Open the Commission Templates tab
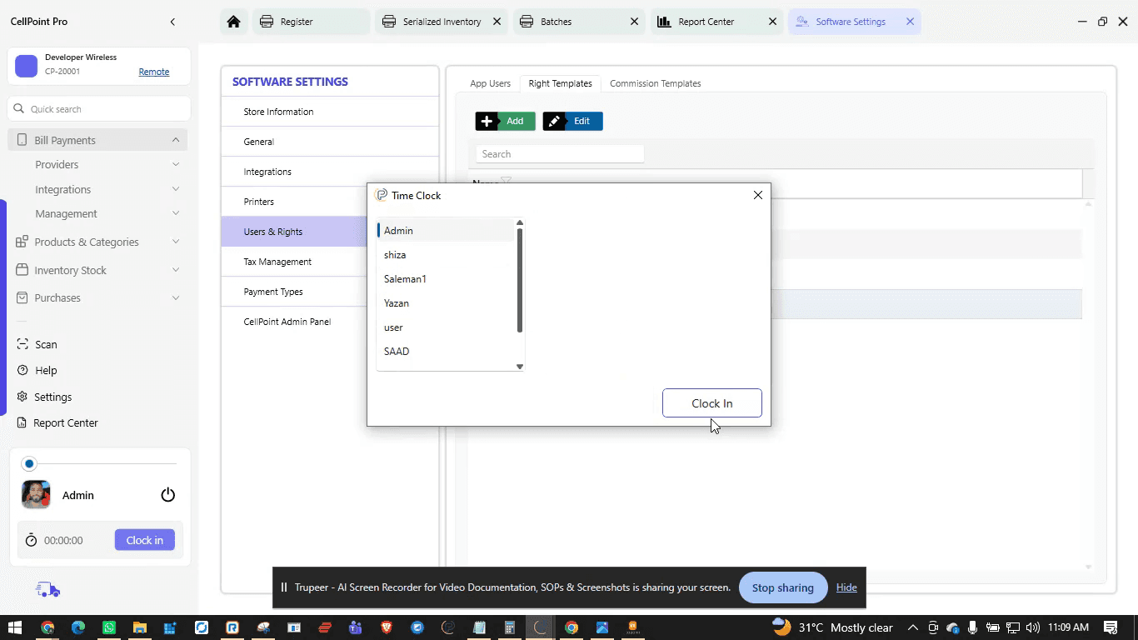Image resolution: width=1138 pixels, height=640 pixels. (x=655, y=83)
